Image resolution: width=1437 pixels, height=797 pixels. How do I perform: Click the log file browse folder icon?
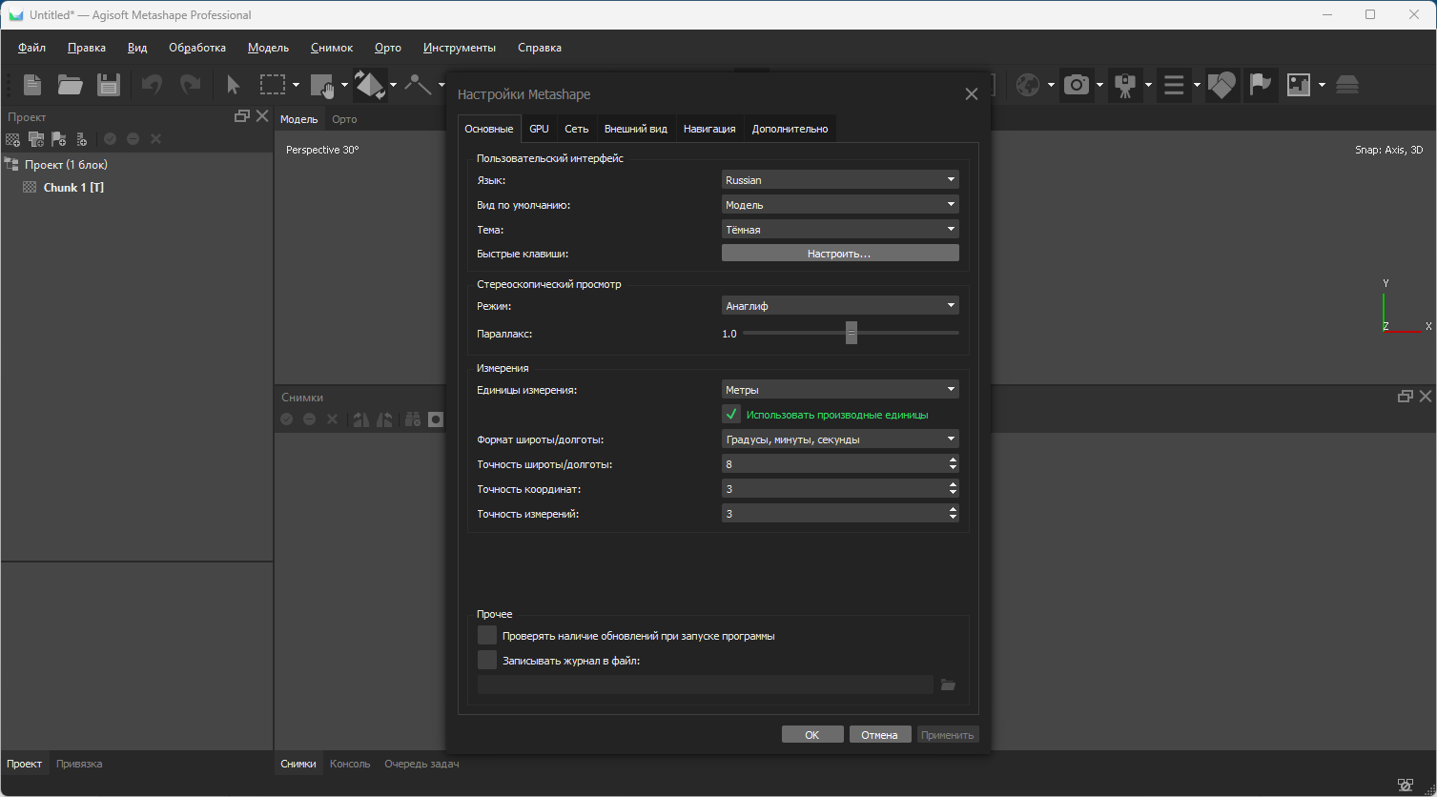(948, 685)
